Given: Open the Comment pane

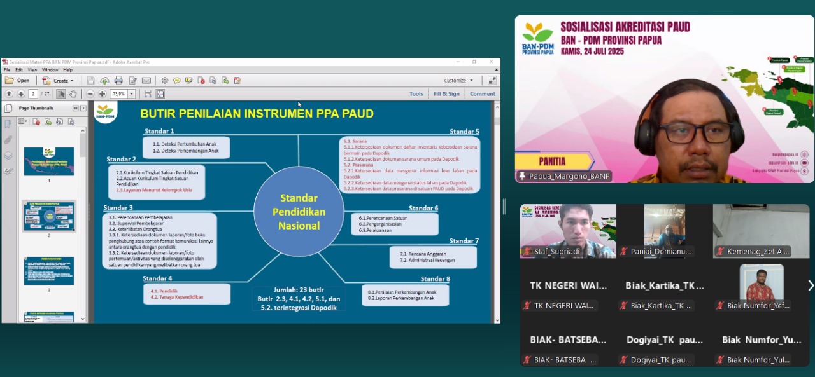Looking at the screenshot, I should [x=482, y=94].
